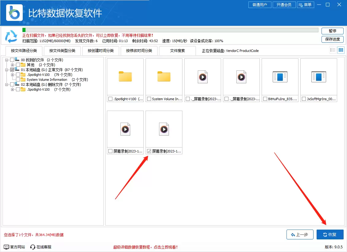Select the 按文件路径分类 tab
The height and width of the screenshot is (252, 347).
[24, 51]
